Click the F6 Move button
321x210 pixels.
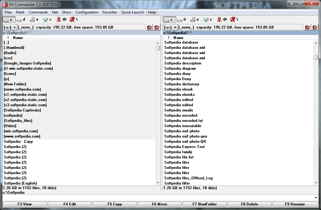tap(160, 204)
